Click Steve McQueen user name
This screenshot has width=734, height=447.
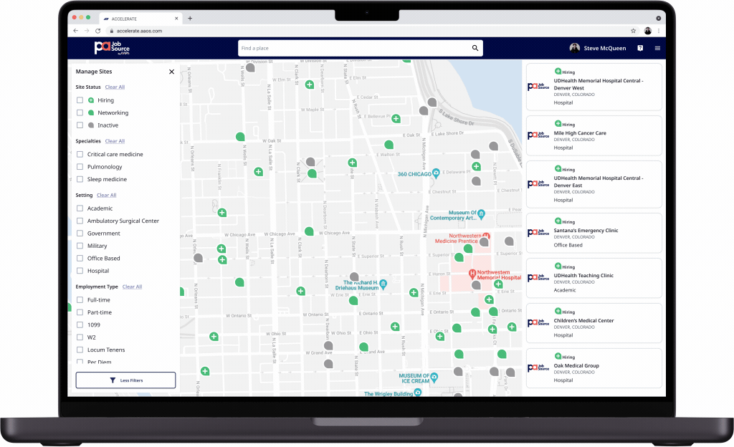[x=604, y=48]
